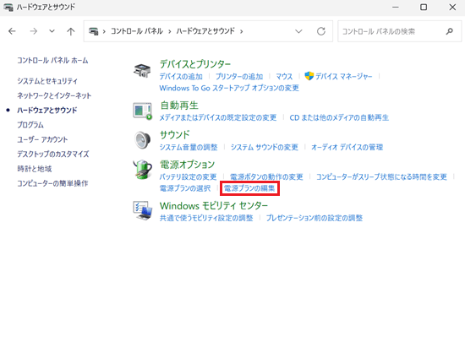Click プレゼンテーション前の設定の調整 link
The width and height of the screenshot is (465, 358).
(315, 218)
